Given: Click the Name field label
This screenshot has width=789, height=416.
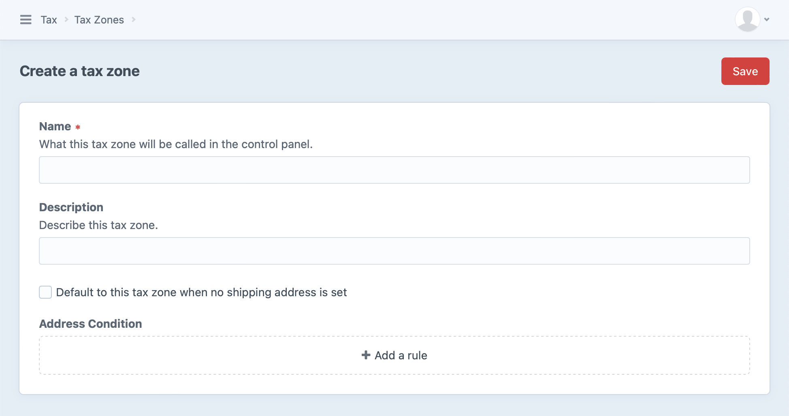Looking at the screenshot, I should 55,126.
